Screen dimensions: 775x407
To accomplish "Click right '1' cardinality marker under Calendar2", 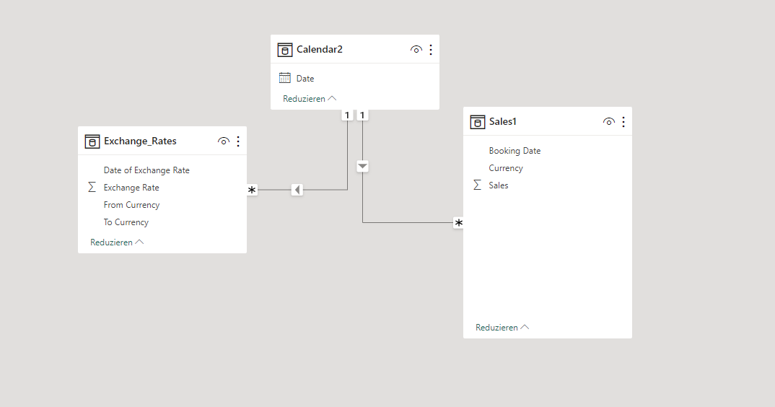I will [362, 115].
